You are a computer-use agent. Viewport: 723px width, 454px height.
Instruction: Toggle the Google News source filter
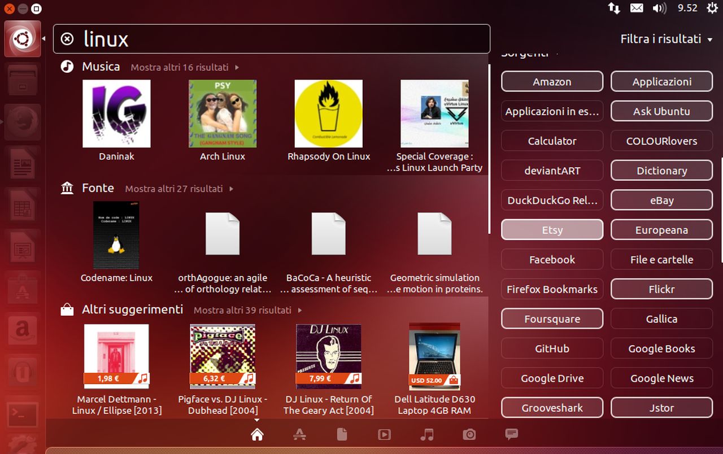tap(661, 378)
